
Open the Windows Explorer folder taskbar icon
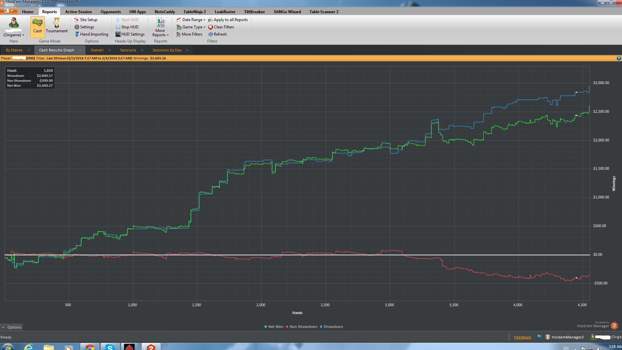[x=49, y=347]
